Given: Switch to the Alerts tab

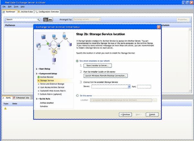Looking at the screenshot, I should (x=7, y=98).
